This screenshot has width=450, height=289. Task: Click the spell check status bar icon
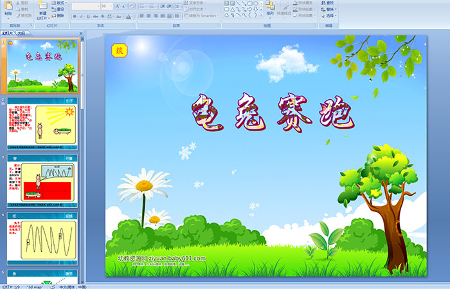[52, 287]
